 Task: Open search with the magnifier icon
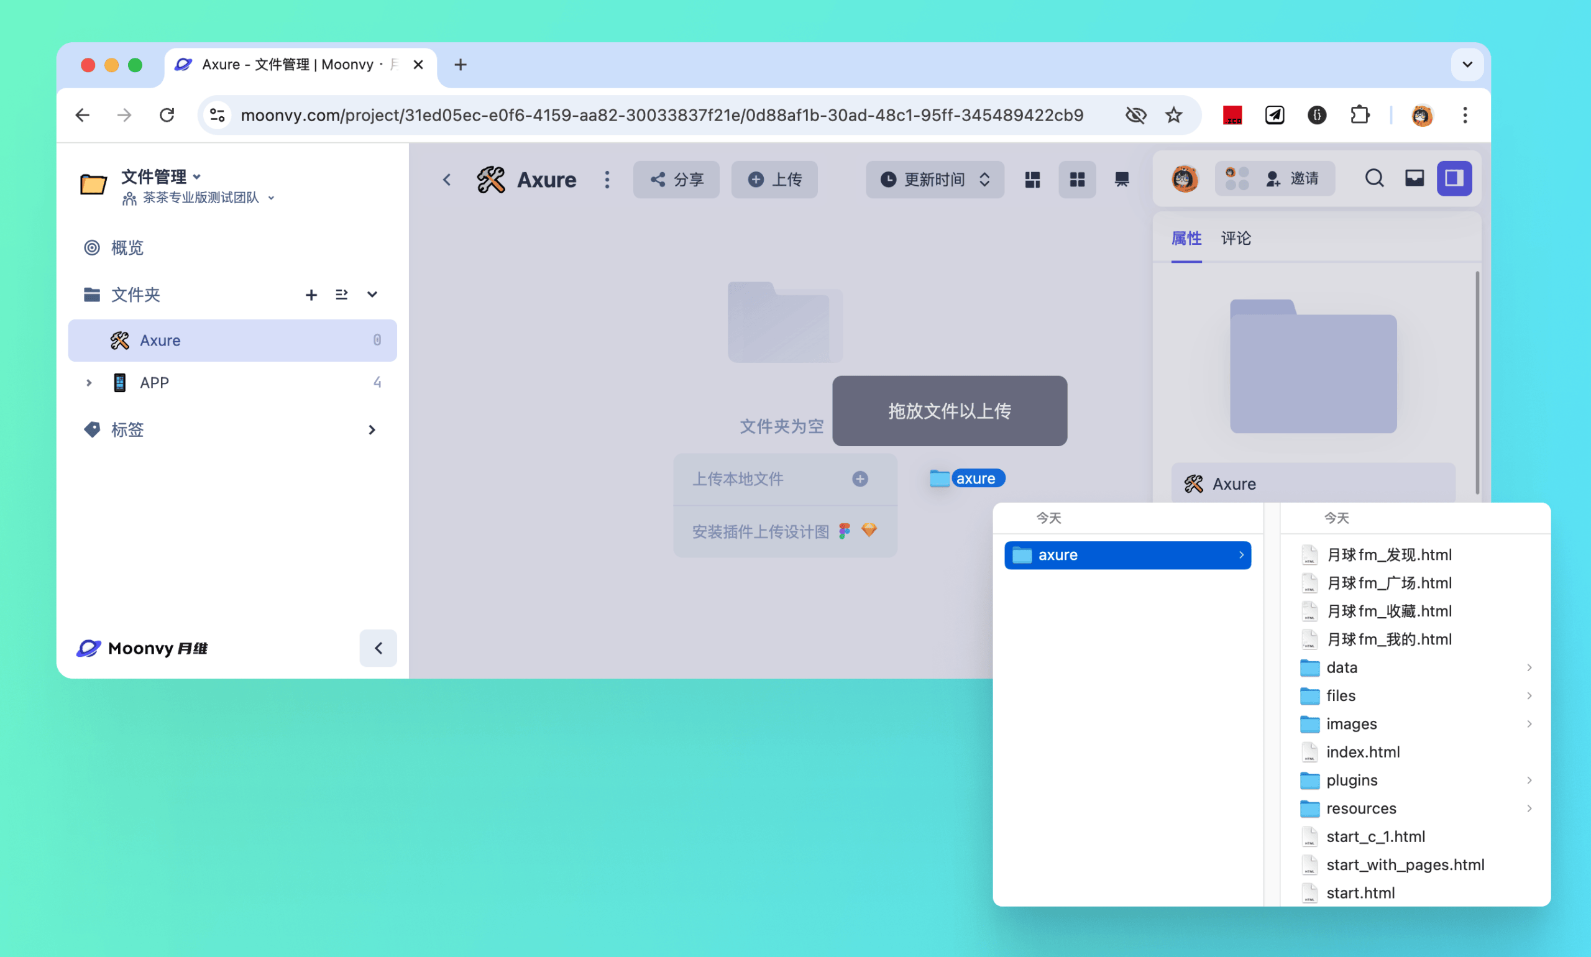1374,178
